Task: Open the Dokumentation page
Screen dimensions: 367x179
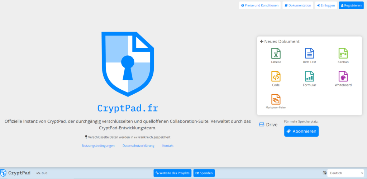Action: (298, 5)
